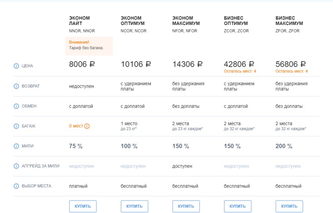Buy the Эконом Оптимум fare

pos(134,206)
